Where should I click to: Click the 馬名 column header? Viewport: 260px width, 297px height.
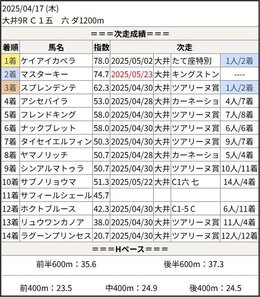pos(56,47)
